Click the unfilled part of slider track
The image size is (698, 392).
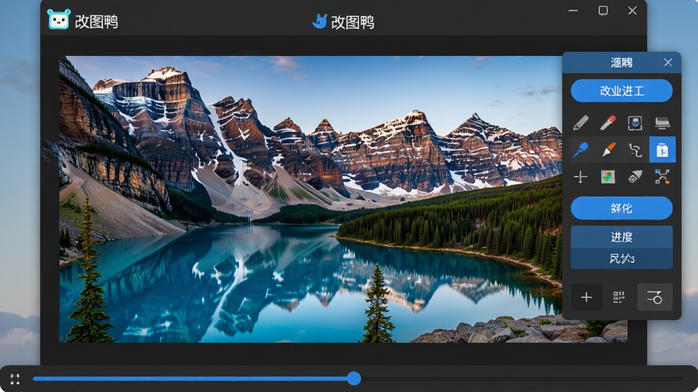(521, 378)
